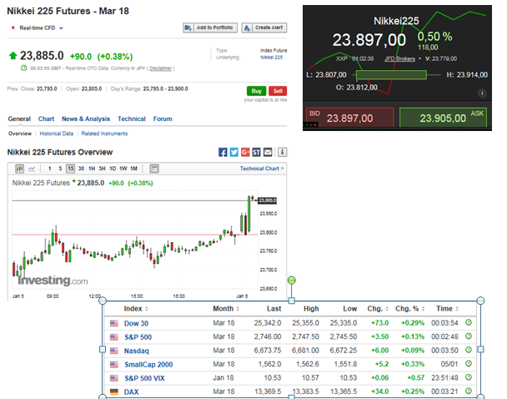Share overview by email icon
507x399 pixels.
point(268,152)
